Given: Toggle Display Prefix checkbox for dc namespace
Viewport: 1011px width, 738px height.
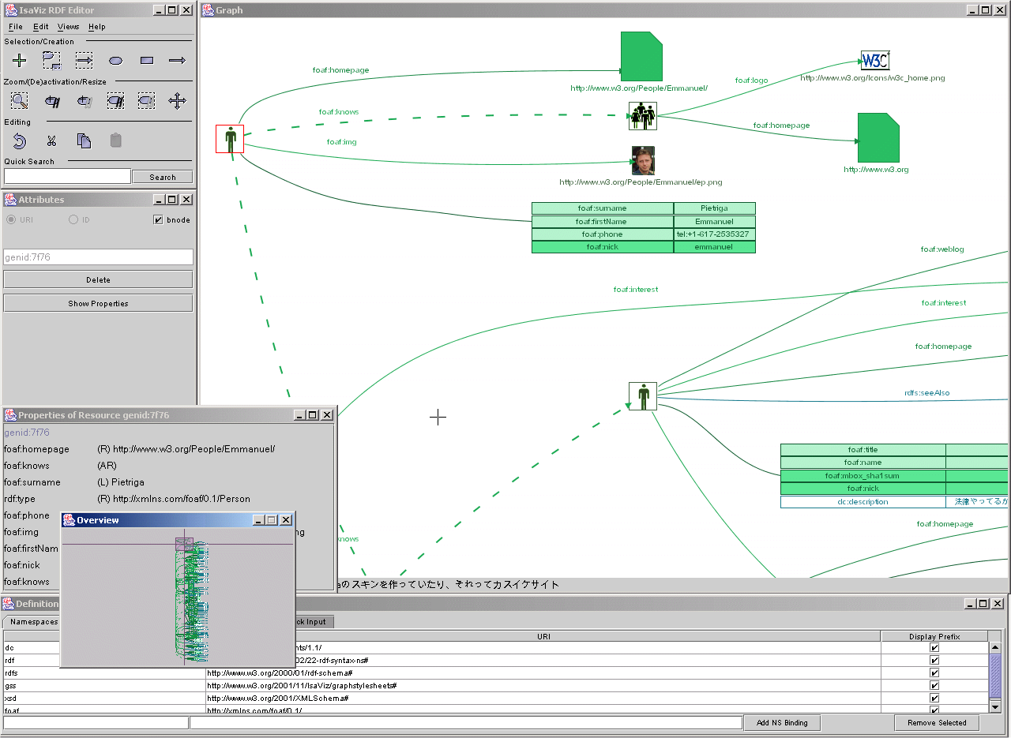Looking at the screenshot, I should (x=934, y=648).
